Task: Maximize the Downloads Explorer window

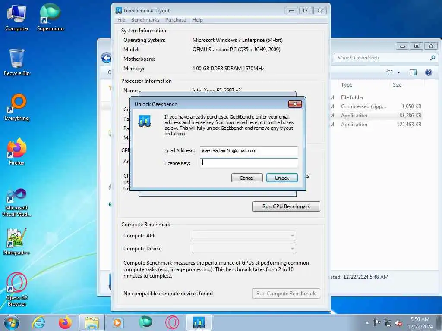Action: click(x=417, y=46)
